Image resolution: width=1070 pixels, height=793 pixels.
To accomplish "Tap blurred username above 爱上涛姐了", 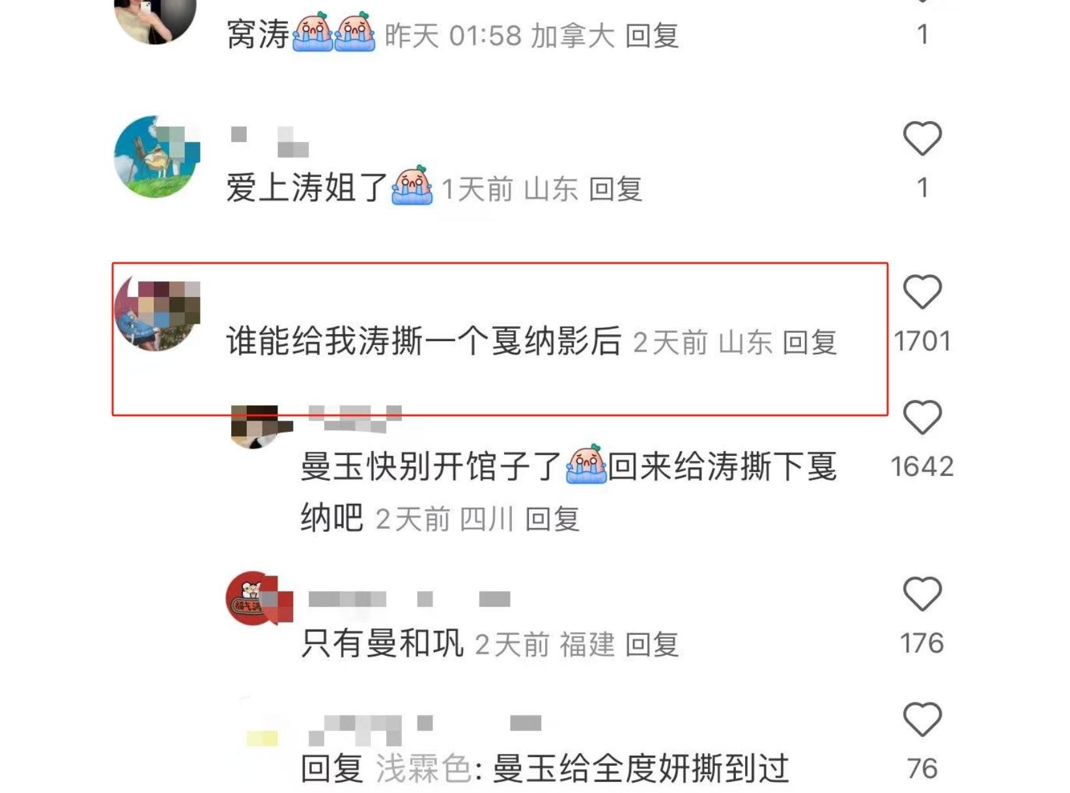I will click(x=270, y=142).
